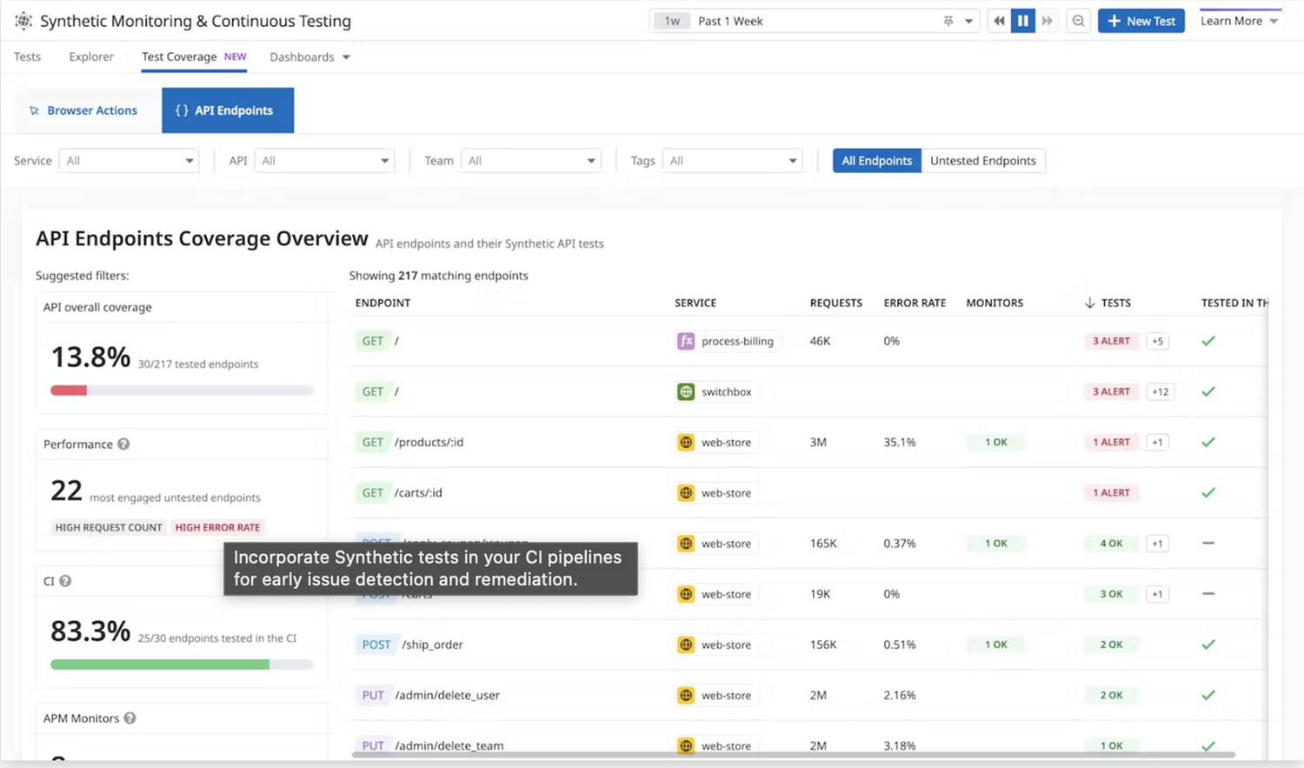This screenshot has width=1304, height=768.
Task: Click the SERVICE column header
Action: 695,303
